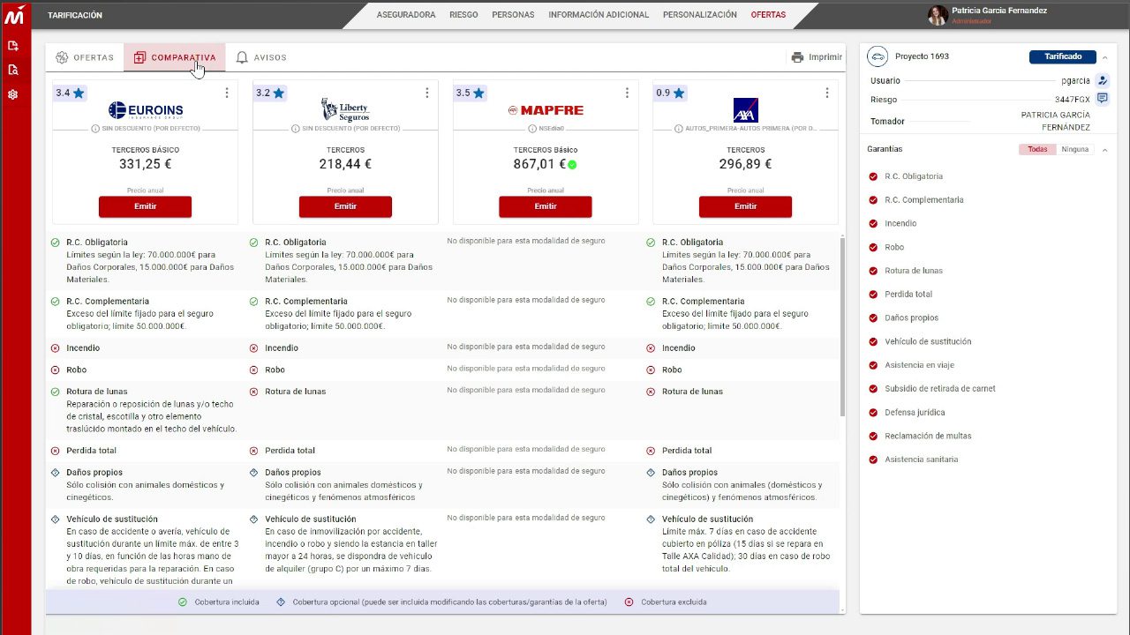Click Emitir for Liberty Seguros offer

pyautogui.click(x=345, y=206)
